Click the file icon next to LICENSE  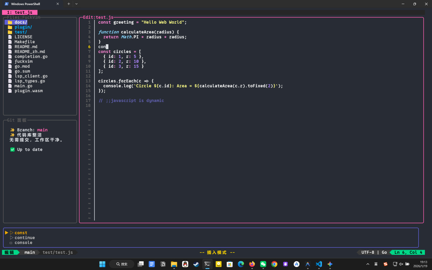pos(10,37)
